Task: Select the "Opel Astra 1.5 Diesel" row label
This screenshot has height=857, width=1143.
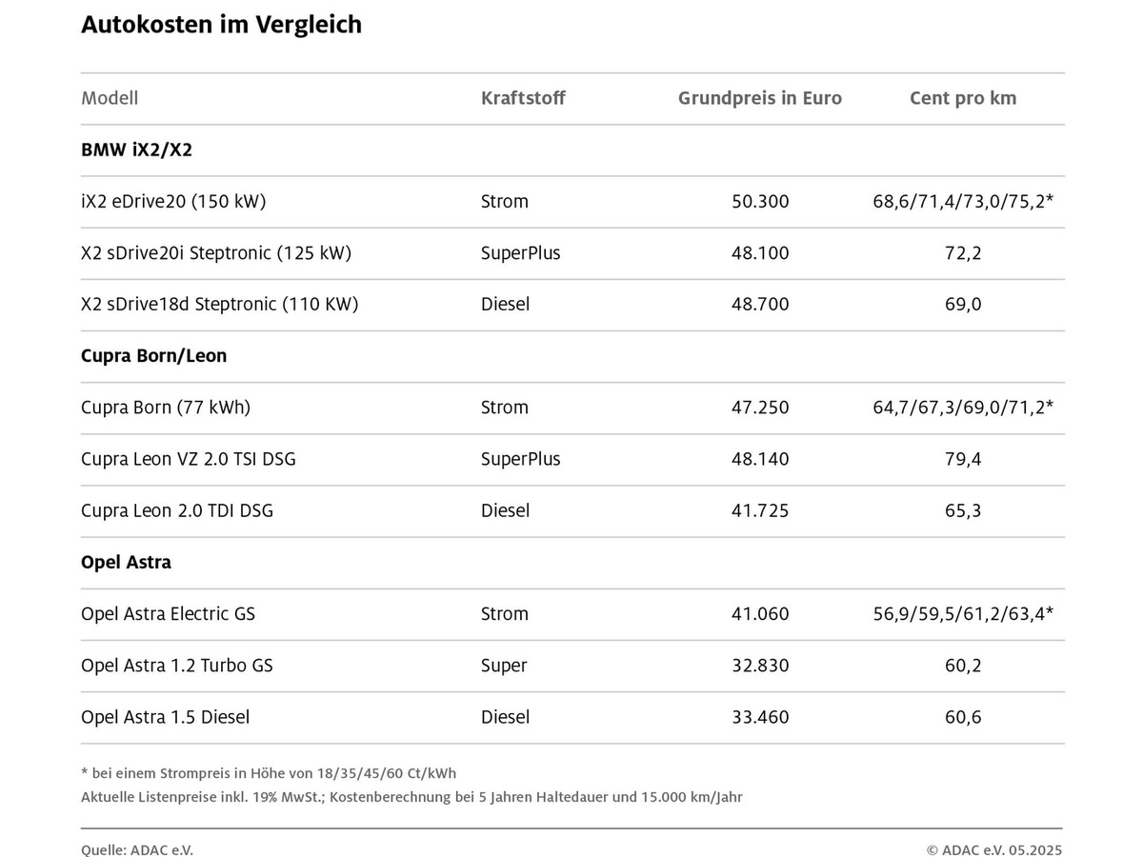Action: coord(166,717)
